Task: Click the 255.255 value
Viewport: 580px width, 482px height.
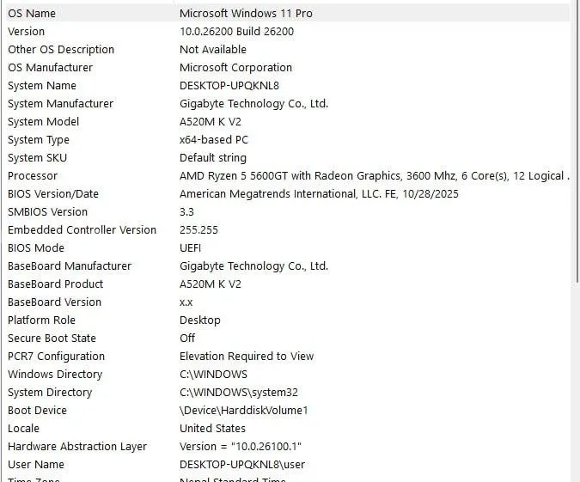Action: [x=199, y=230]
